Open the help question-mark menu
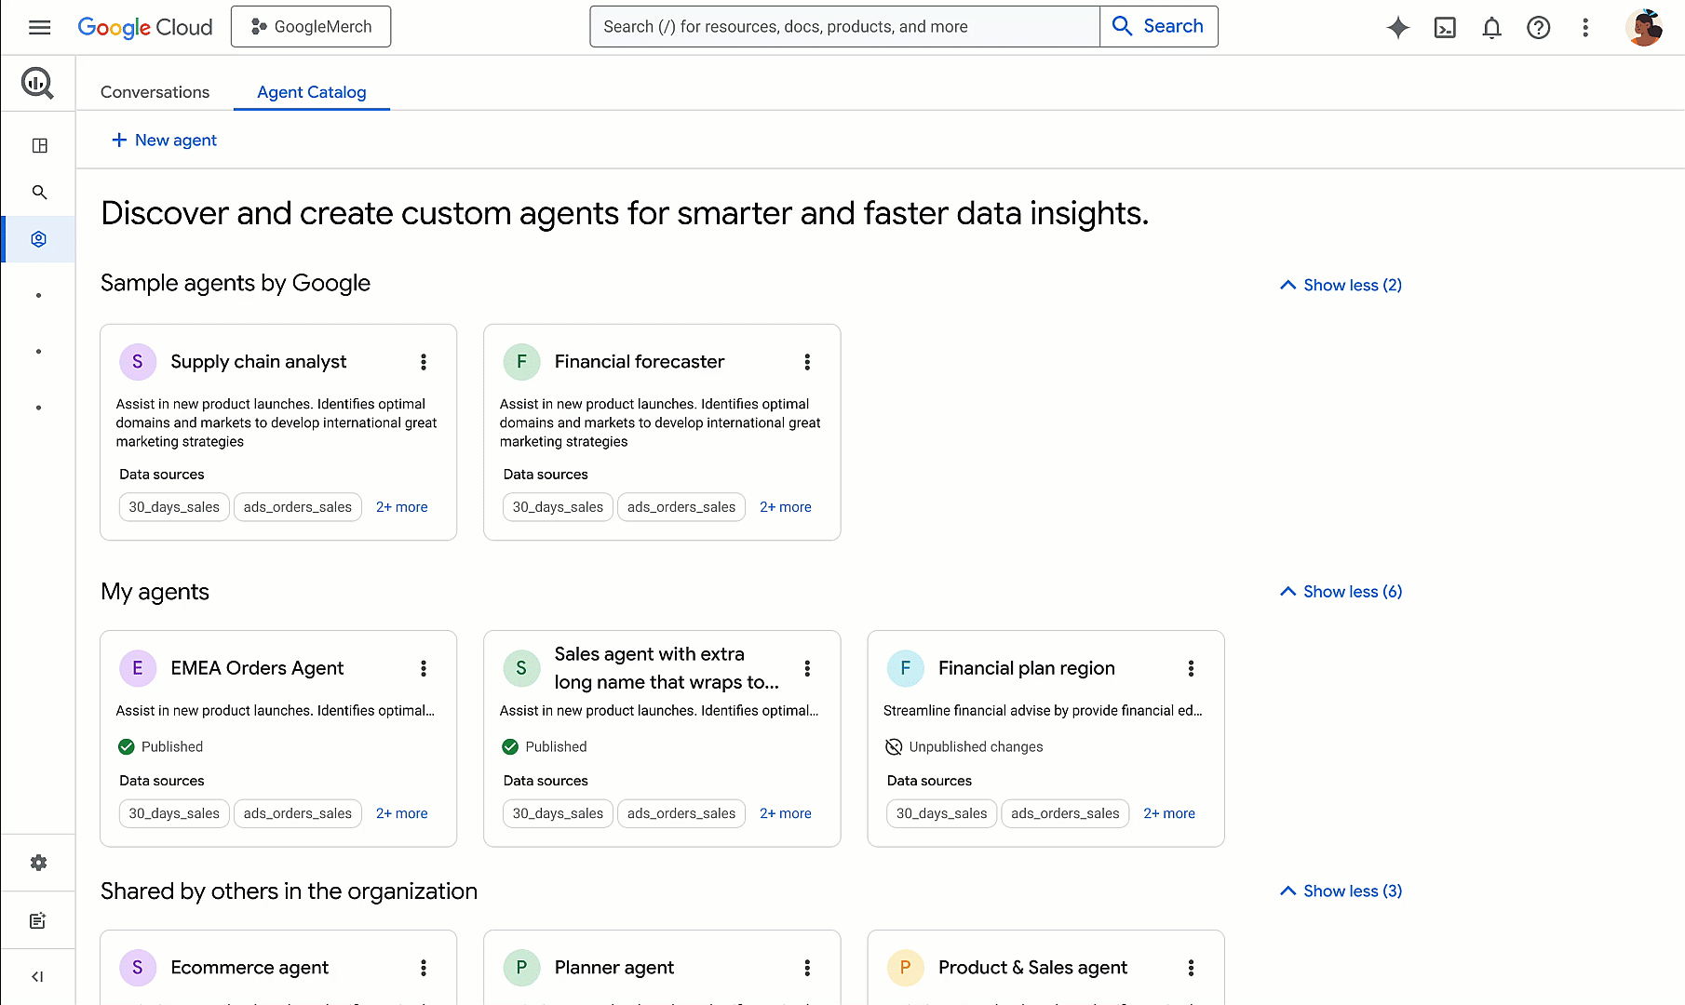 coord(1538,28)
